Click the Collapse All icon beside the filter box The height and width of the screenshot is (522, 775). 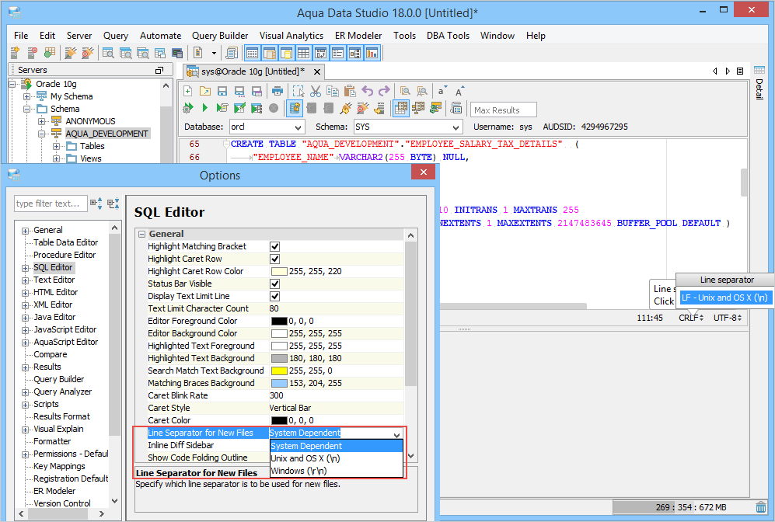[113, 203]
